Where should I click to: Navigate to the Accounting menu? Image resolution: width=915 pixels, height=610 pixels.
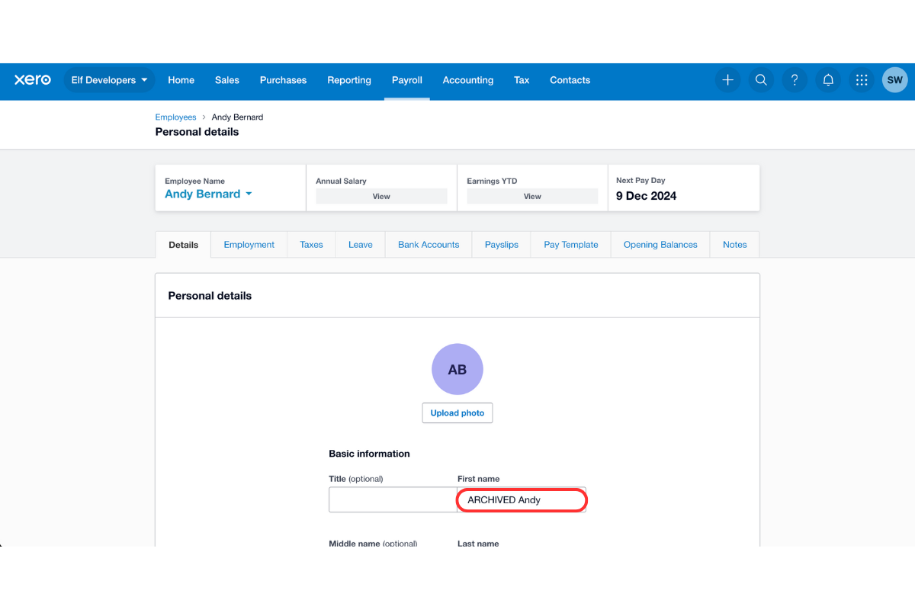pyautogui.click(x=467, y=79)
